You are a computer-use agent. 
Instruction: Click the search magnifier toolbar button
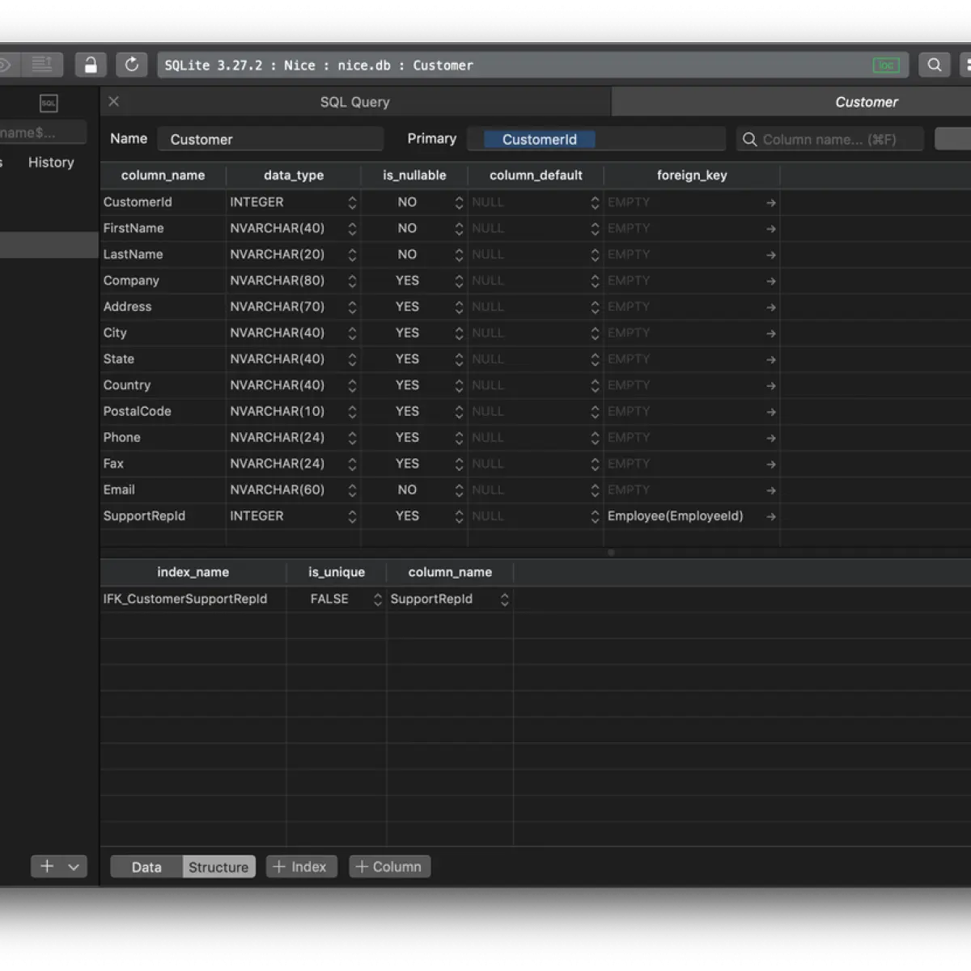click(934, 65)
